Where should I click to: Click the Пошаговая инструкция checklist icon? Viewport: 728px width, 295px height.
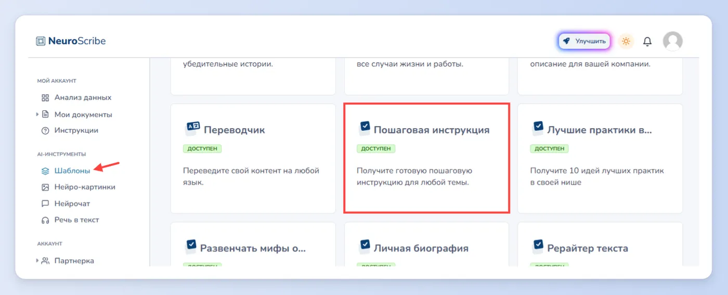tap(365, 128)
